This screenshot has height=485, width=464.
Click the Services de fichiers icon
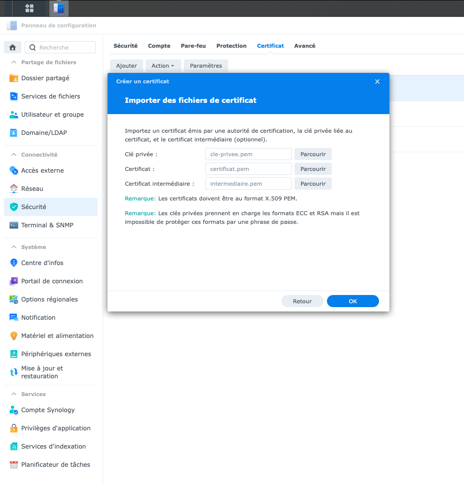coord(14,96)
